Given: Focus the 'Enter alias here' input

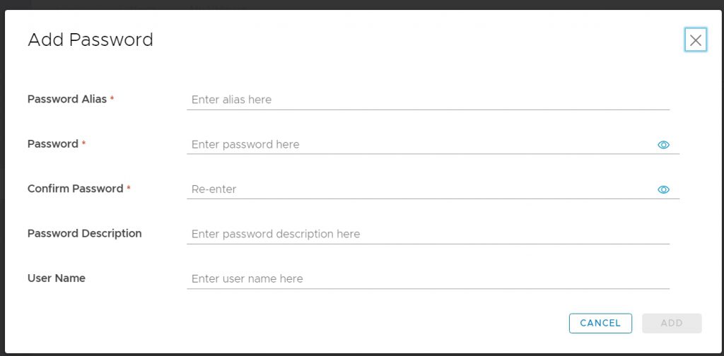Looking at the screenshot, I should [x=428, y=100].
